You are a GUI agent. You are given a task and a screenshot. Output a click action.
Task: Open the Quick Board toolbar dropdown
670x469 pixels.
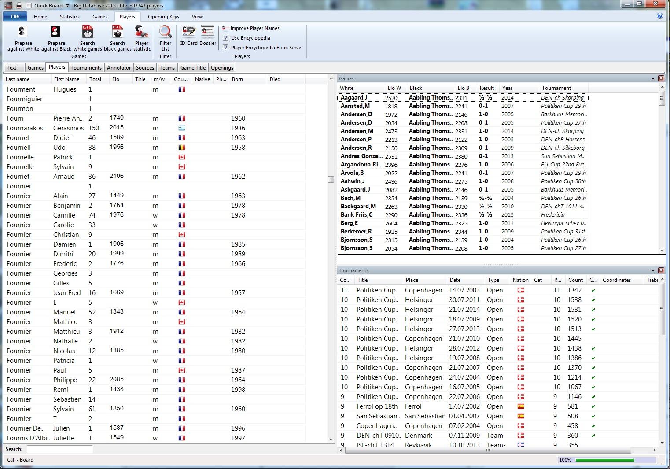tap(67, 6)
